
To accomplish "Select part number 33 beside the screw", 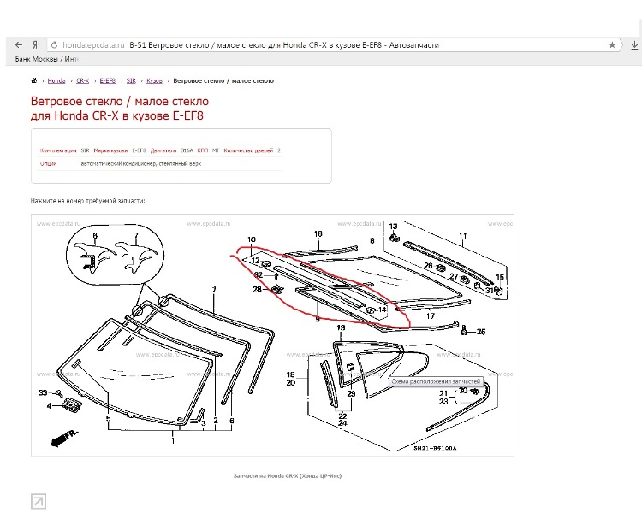I will [43, 392].
